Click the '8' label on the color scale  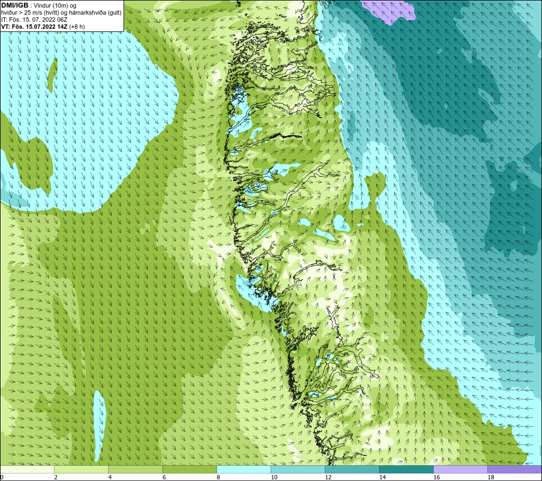pos(218,477)
